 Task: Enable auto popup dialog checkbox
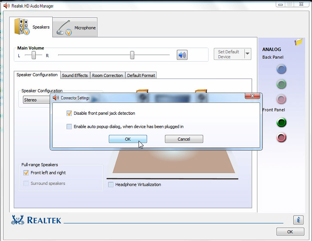click(x=69, y=126)
